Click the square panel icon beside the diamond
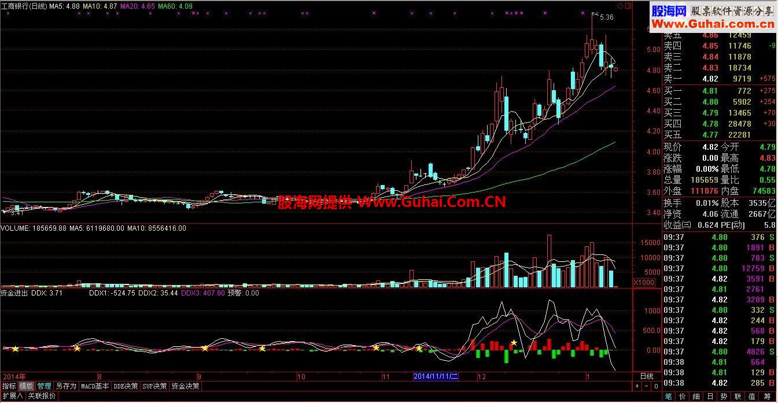The image size is (778, 403). coord(628,5)
